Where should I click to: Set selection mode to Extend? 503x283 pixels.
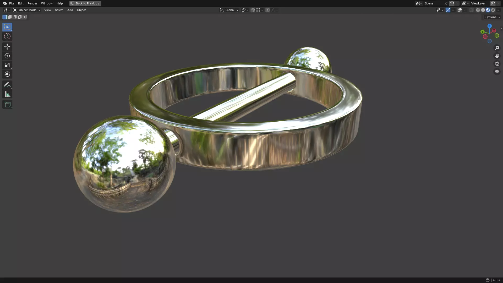click(10, 17)
